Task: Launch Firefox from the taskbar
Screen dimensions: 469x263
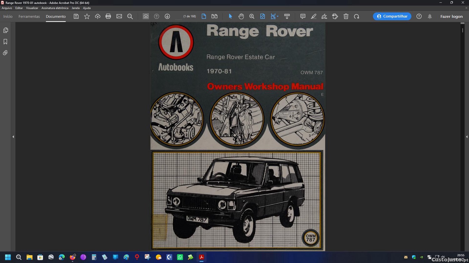Action: click(x=73, y=257)
